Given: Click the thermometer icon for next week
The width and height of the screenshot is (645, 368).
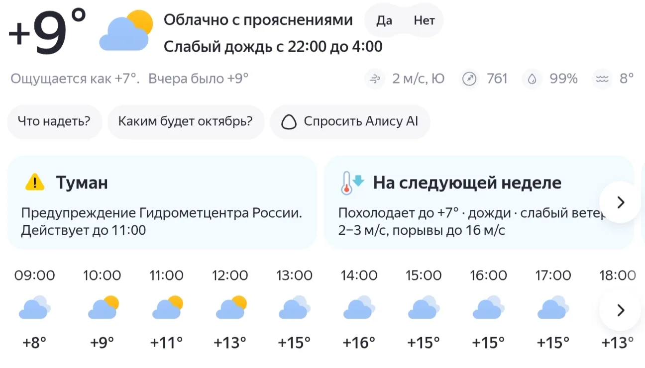Looking at the screenshot, I should [352, 183].
